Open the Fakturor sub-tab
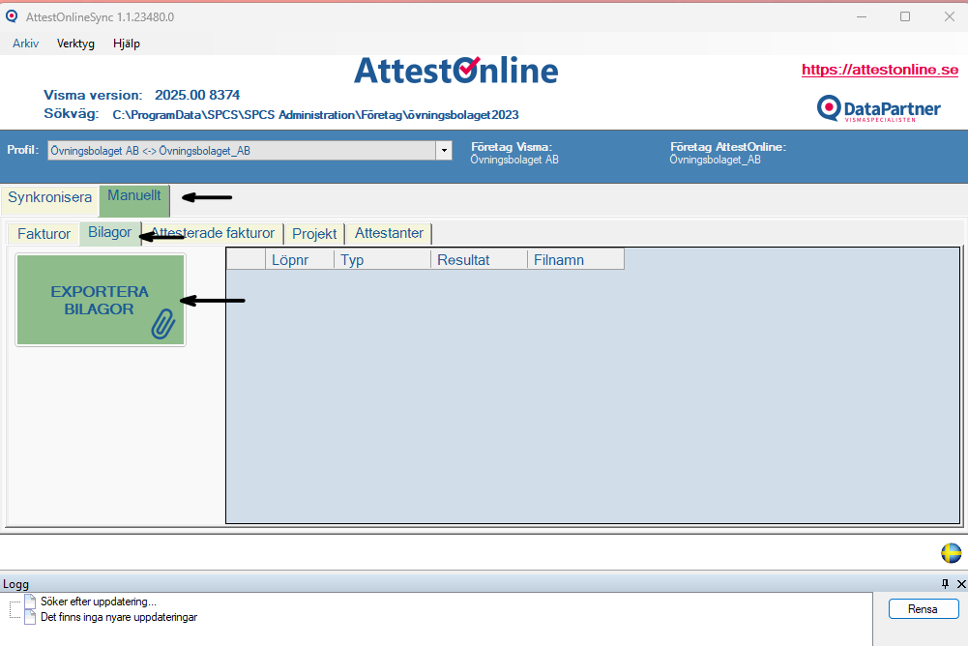 [x=44, y=234]
